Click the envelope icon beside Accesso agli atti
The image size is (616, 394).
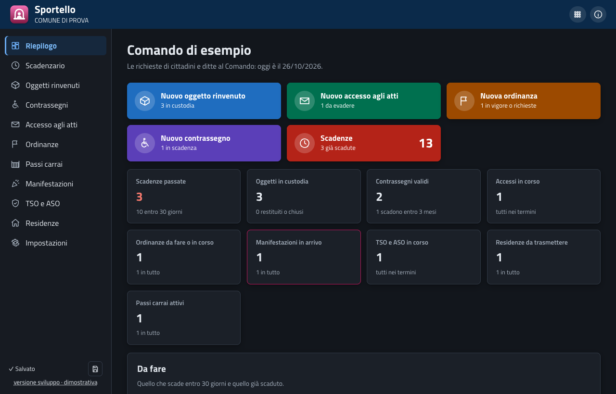click(15, 124)
